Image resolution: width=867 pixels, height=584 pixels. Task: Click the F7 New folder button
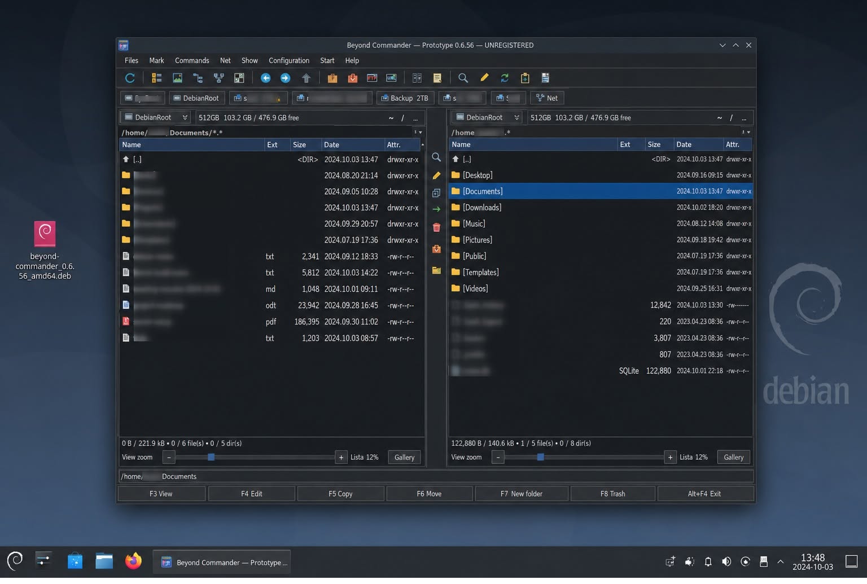[x=522, y=494]
